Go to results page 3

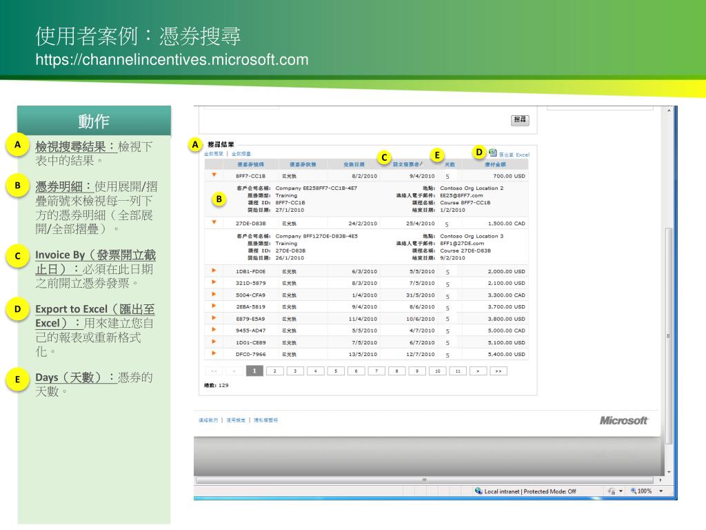pyautogui.click(x=295, y=371)
